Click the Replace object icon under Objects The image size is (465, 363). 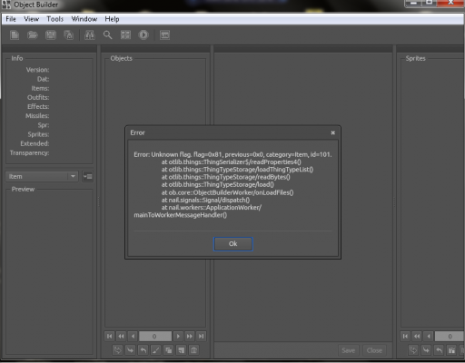(117, 350)
